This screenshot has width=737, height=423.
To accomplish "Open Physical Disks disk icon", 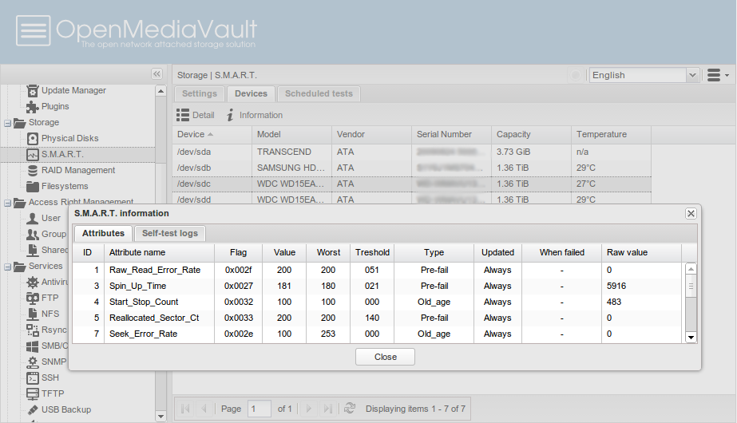I will (33, 139).
